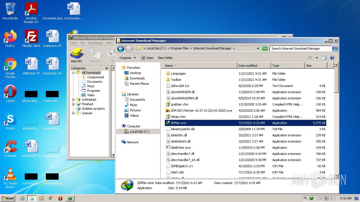Open Desktop under Favorites
The width and height of the screenshot is (360, 202).
pos(135,73)
